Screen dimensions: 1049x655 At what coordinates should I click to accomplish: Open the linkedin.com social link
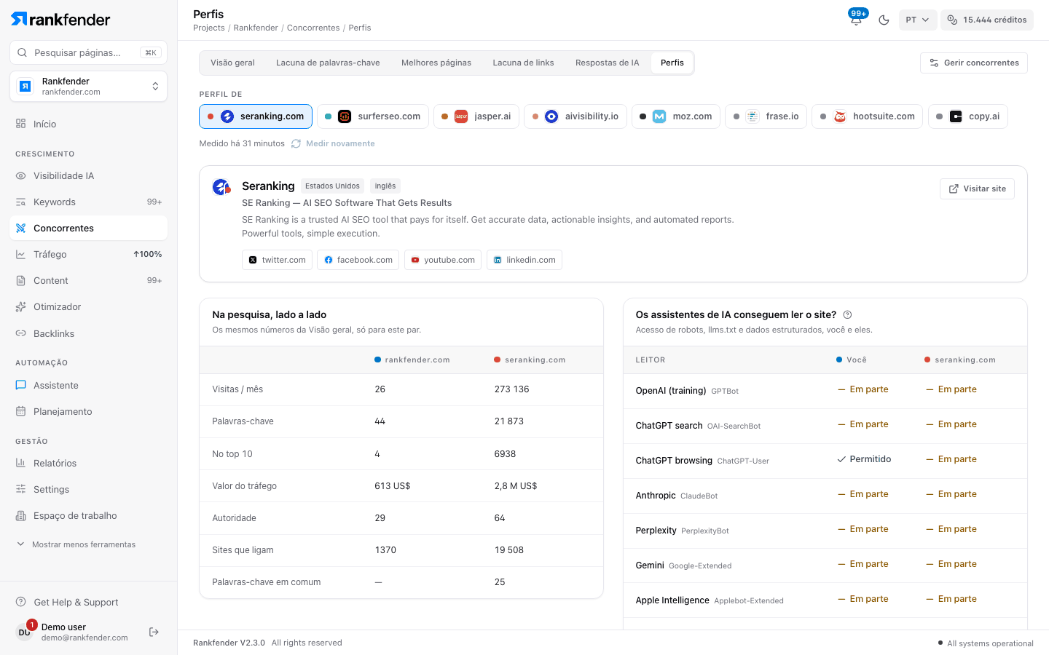pos(524,260)
